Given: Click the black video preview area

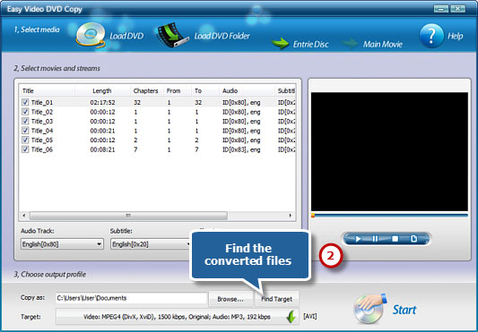Looking at the screenshot, I should [389, 151].
